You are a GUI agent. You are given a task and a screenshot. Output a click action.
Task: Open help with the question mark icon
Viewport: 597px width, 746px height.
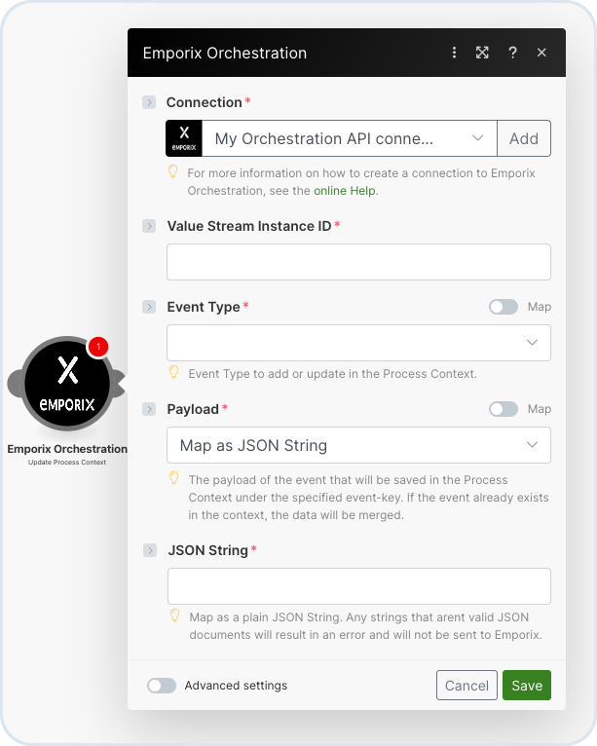(x=513, y=53)
